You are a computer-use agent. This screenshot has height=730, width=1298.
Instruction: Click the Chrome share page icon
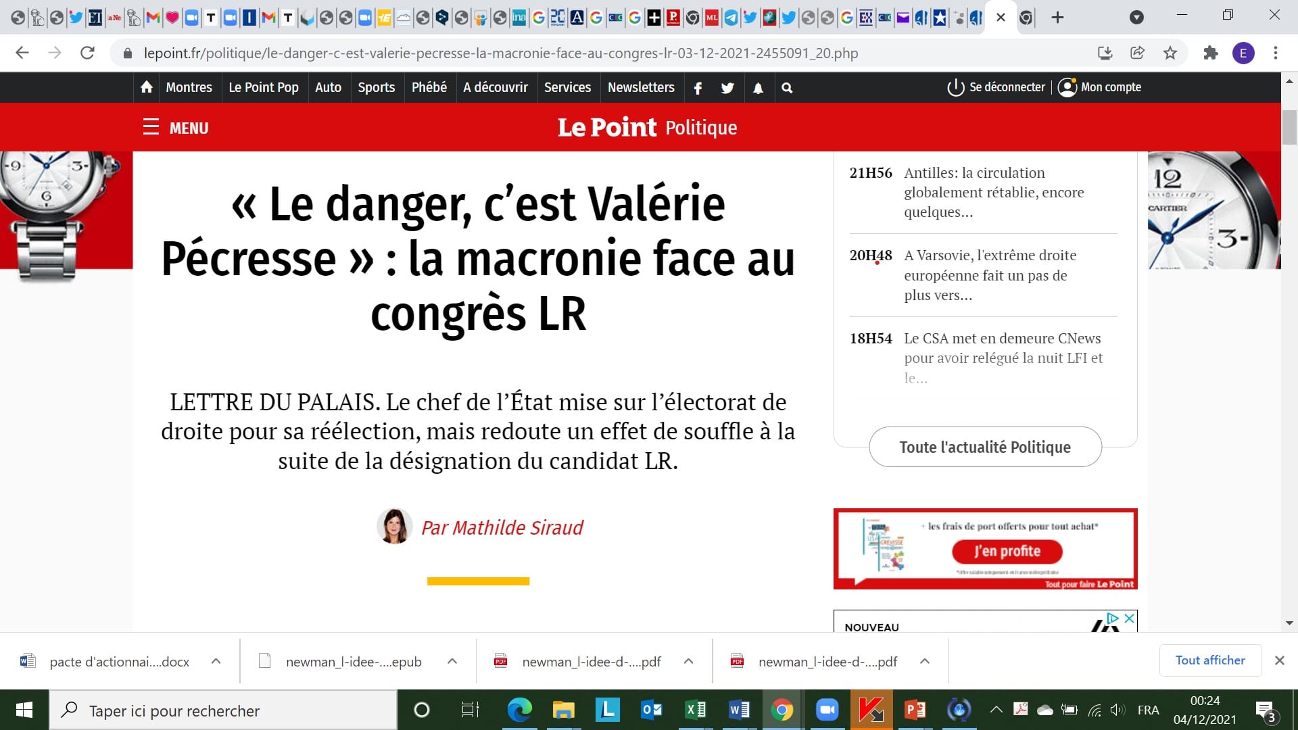(x=1137, y=53)
